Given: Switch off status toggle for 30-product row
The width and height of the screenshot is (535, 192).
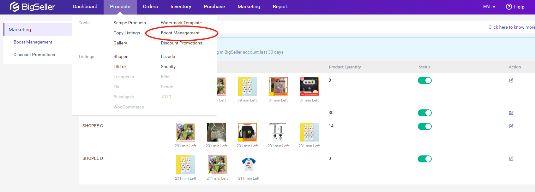Looking at the screenshot, I should [424, 113].
